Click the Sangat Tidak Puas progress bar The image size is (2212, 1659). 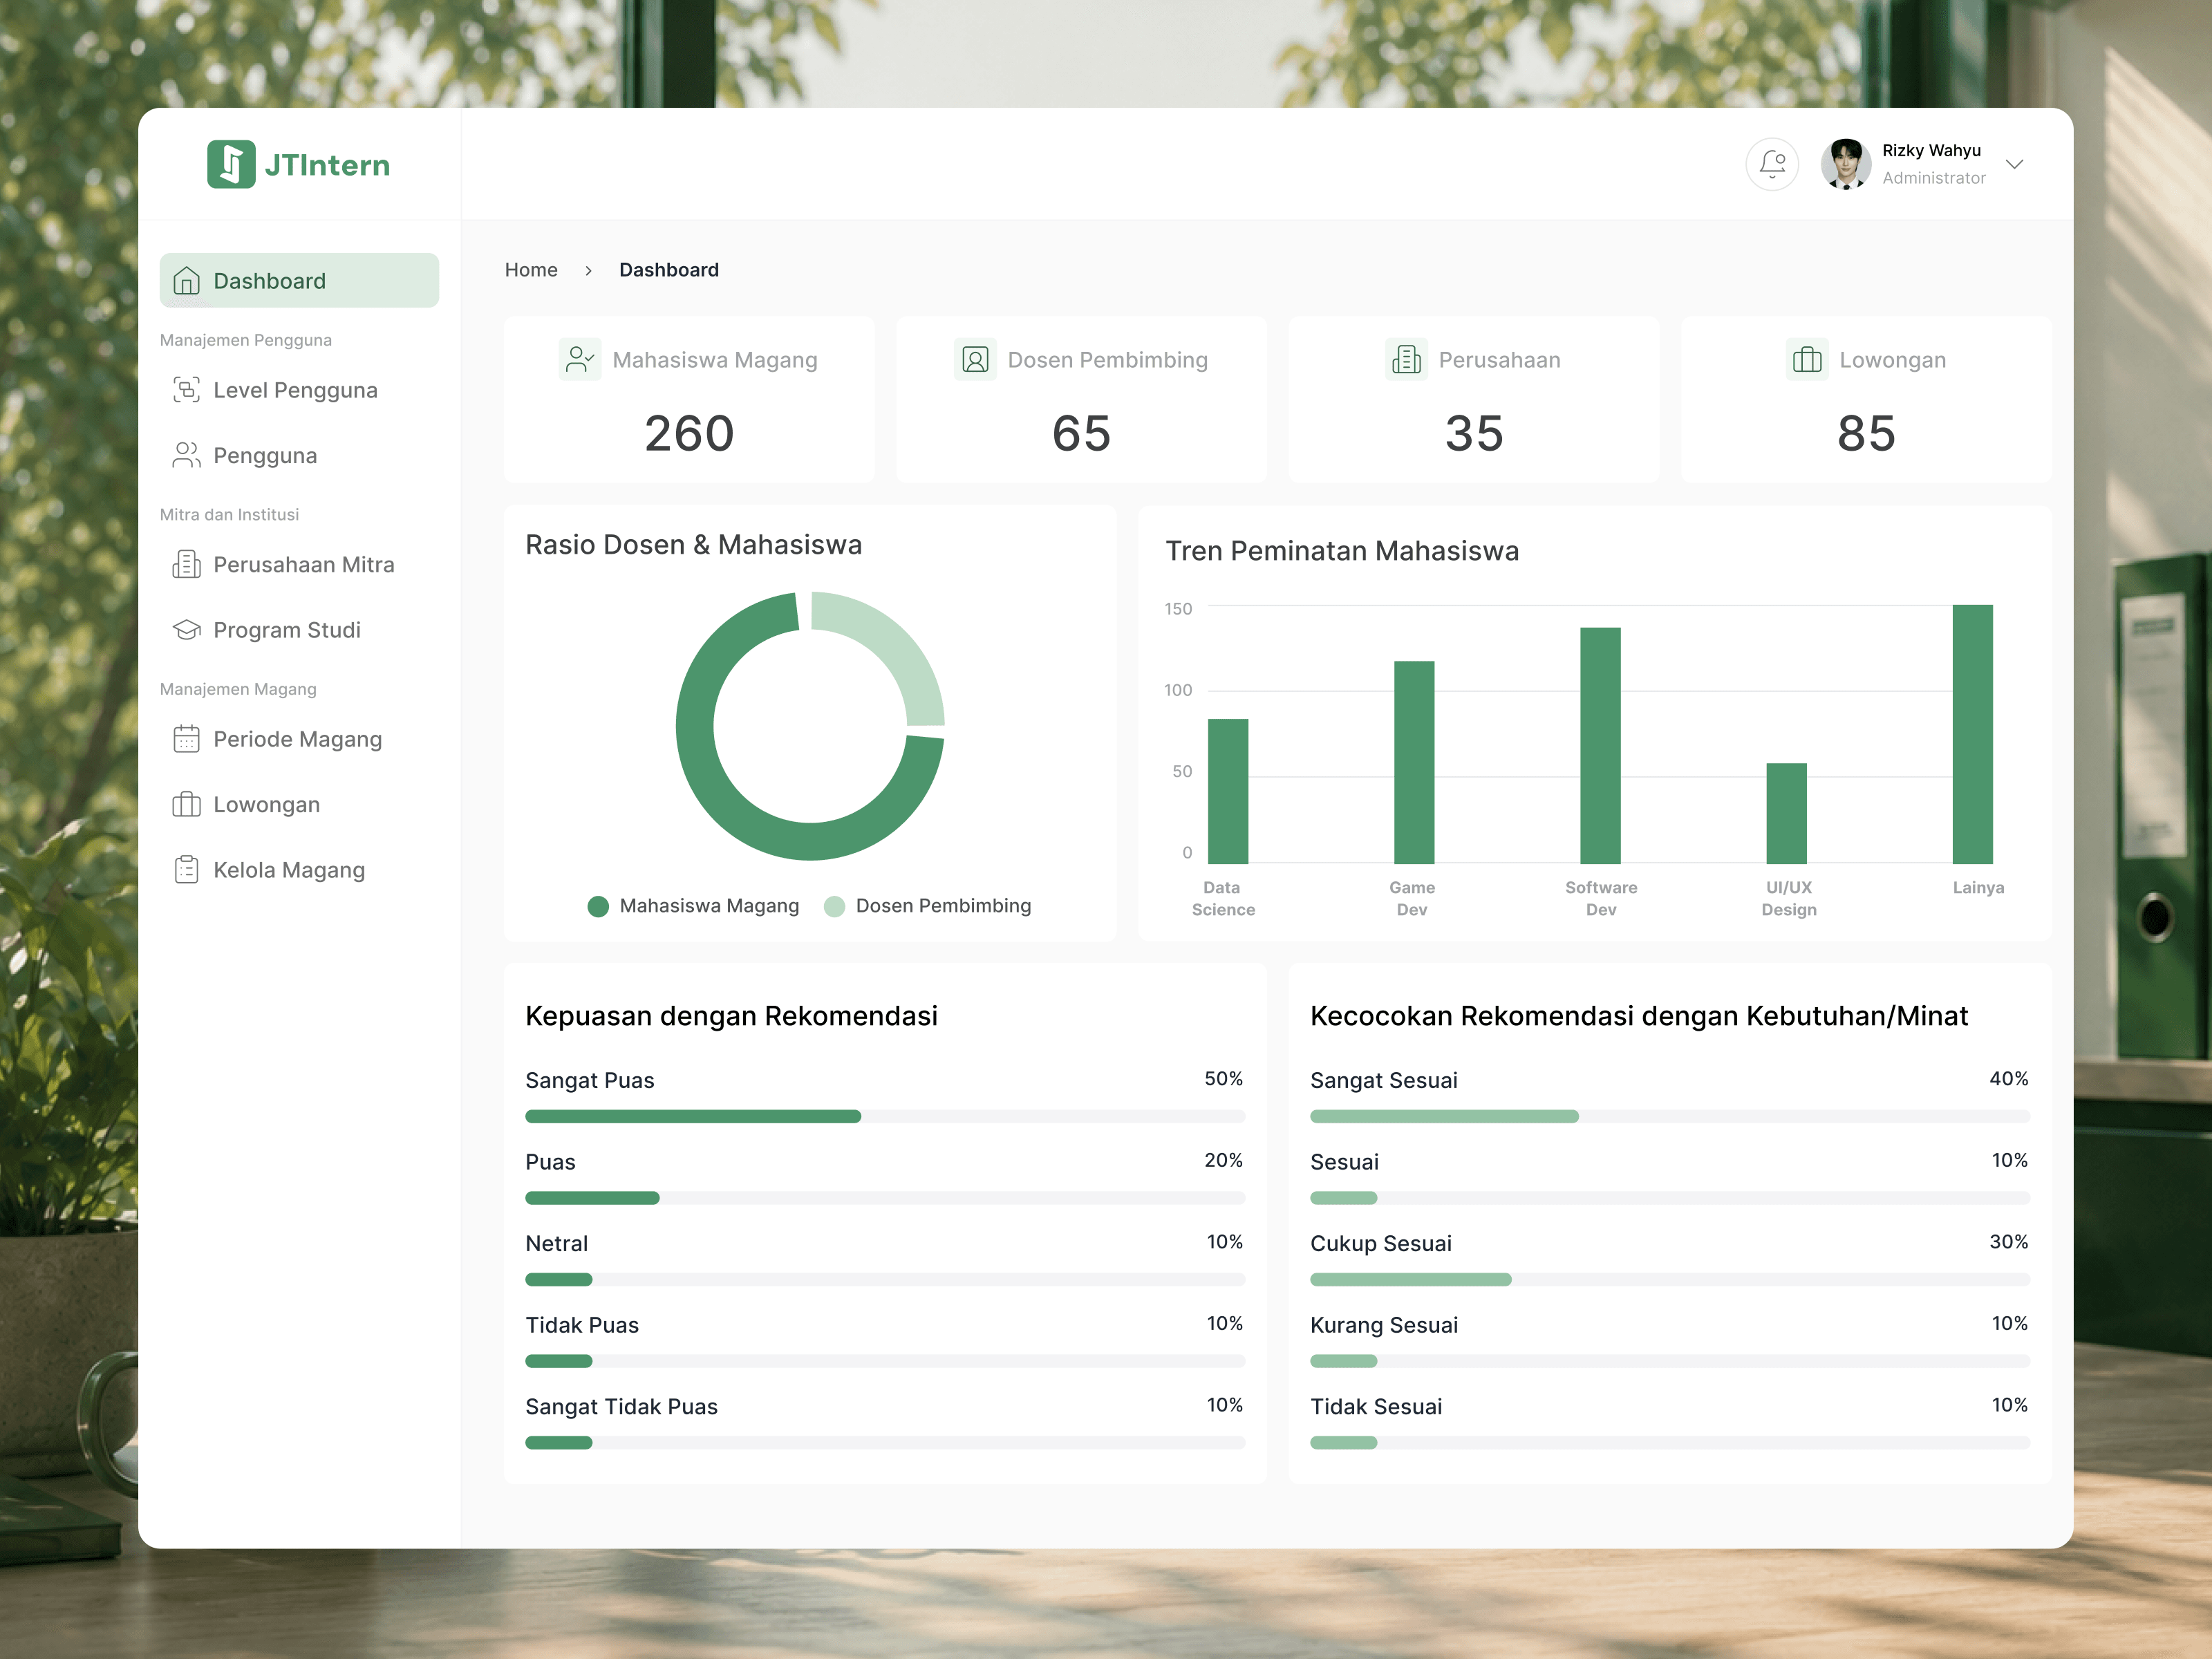[x=885, y=1442]
